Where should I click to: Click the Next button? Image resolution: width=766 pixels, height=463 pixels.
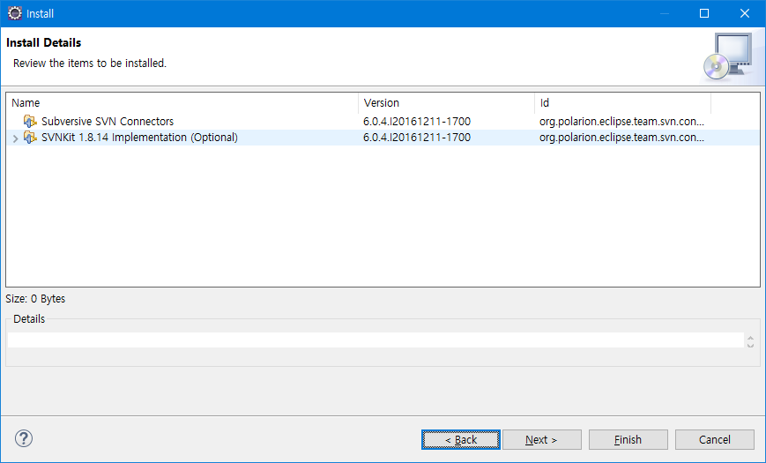coord(542,439)
